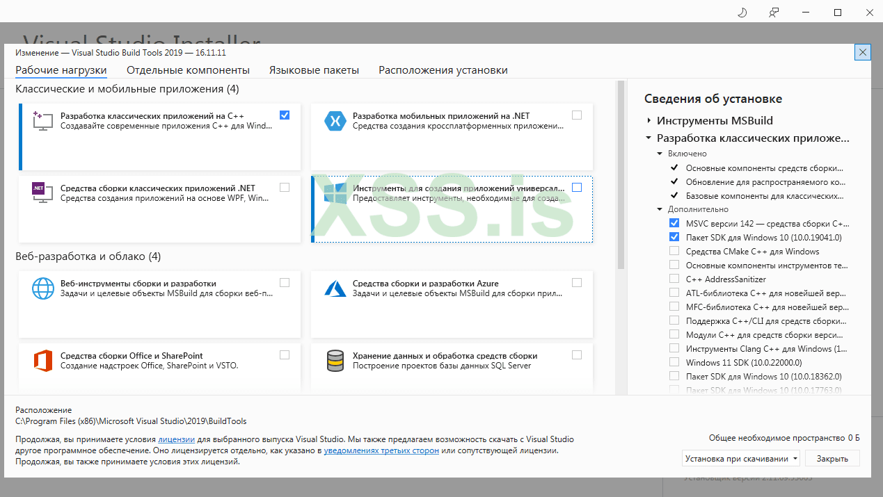
Task: Switch to Расположения установки tab
Action: coord(443,70)
